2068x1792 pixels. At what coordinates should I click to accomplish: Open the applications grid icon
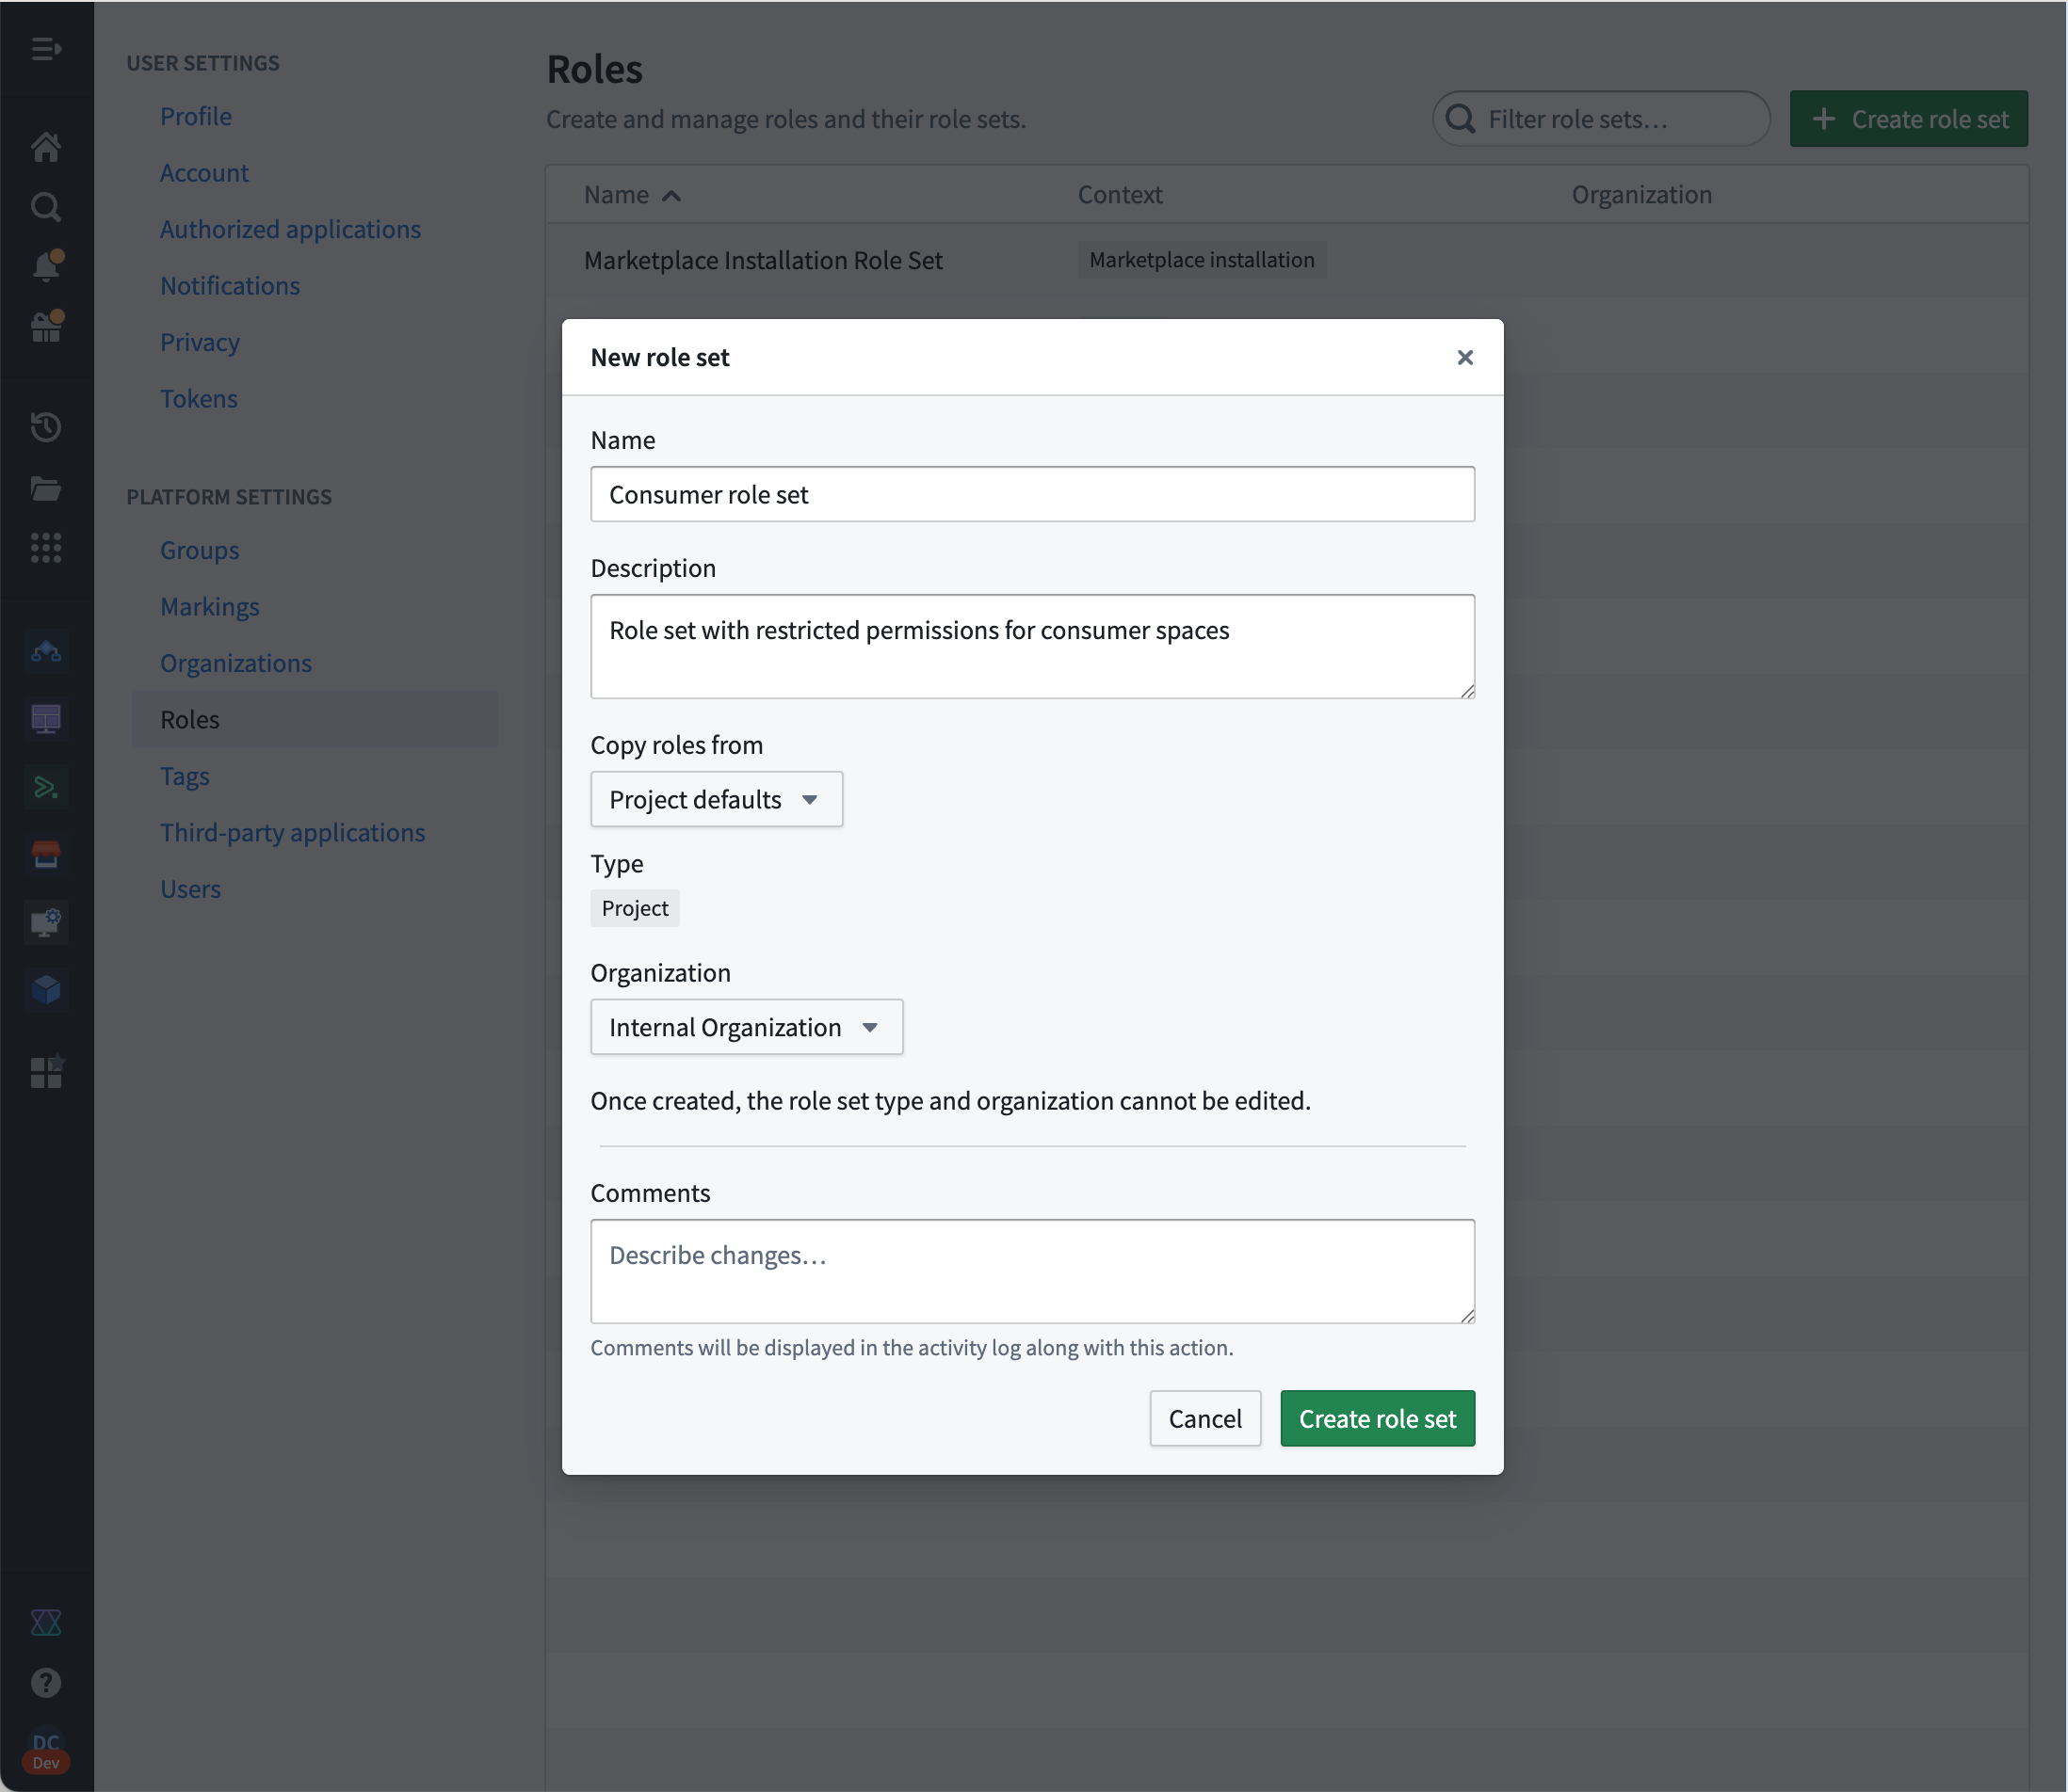click(x=46, y=547)
